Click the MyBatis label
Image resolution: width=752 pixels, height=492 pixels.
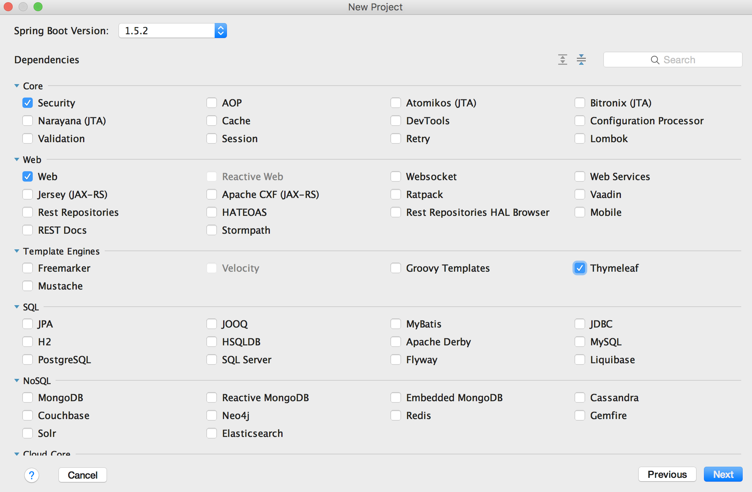[x=424, y=324]
